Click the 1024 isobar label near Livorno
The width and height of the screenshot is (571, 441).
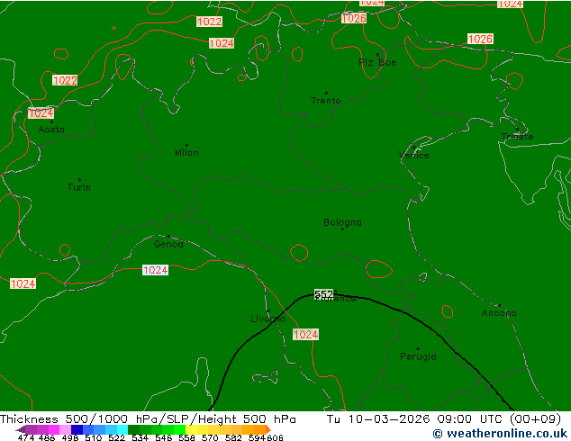coord(306,335)
